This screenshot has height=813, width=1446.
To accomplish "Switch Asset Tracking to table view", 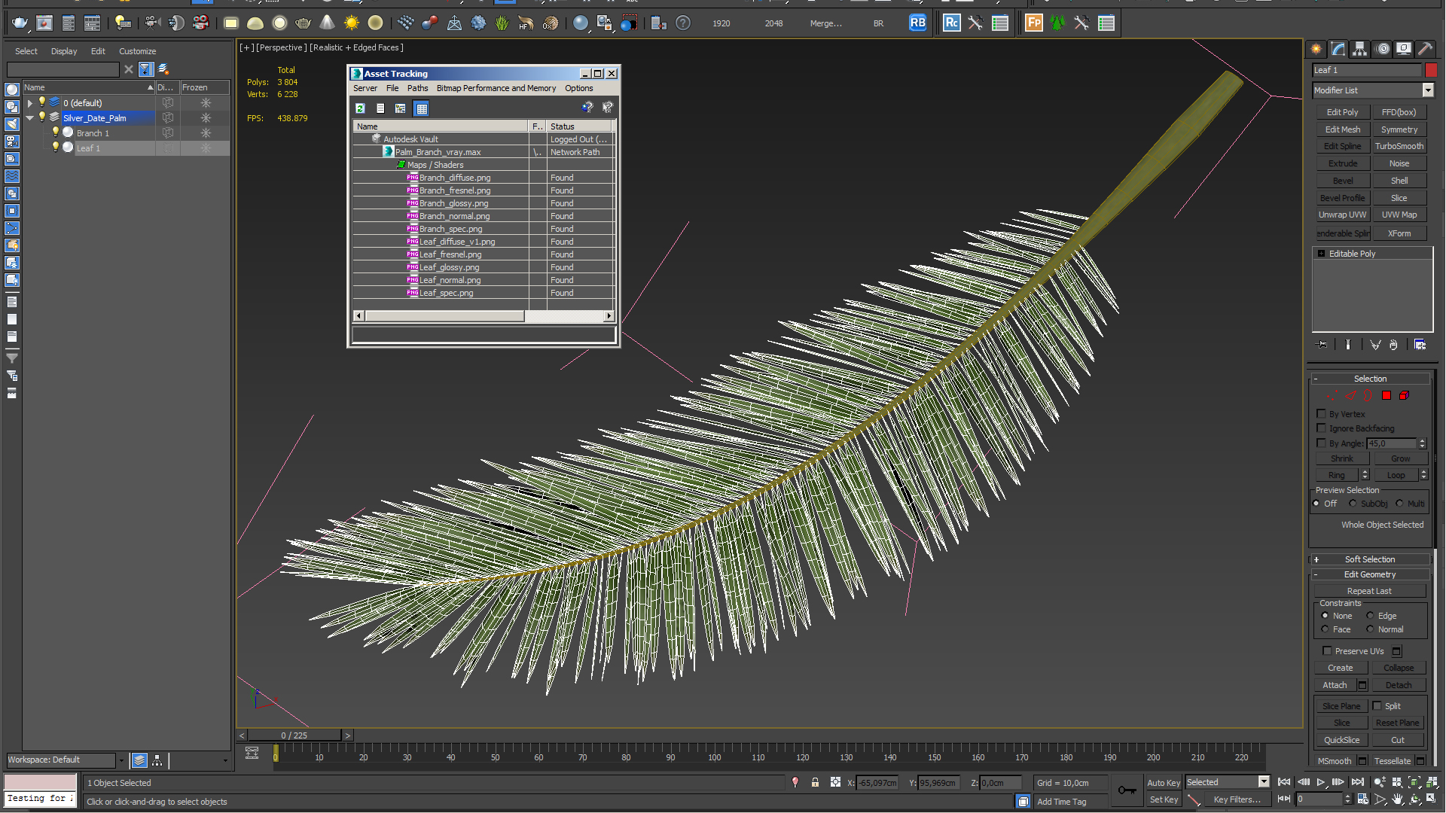I will click(x=422, y=108).
